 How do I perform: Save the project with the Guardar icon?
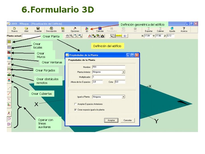pyautogui.click(x=38, y=29)
